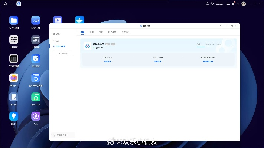Select the 欢乐小机友 account in the sidebar
This screenshot has width=264, height=148.
point(59,46)
